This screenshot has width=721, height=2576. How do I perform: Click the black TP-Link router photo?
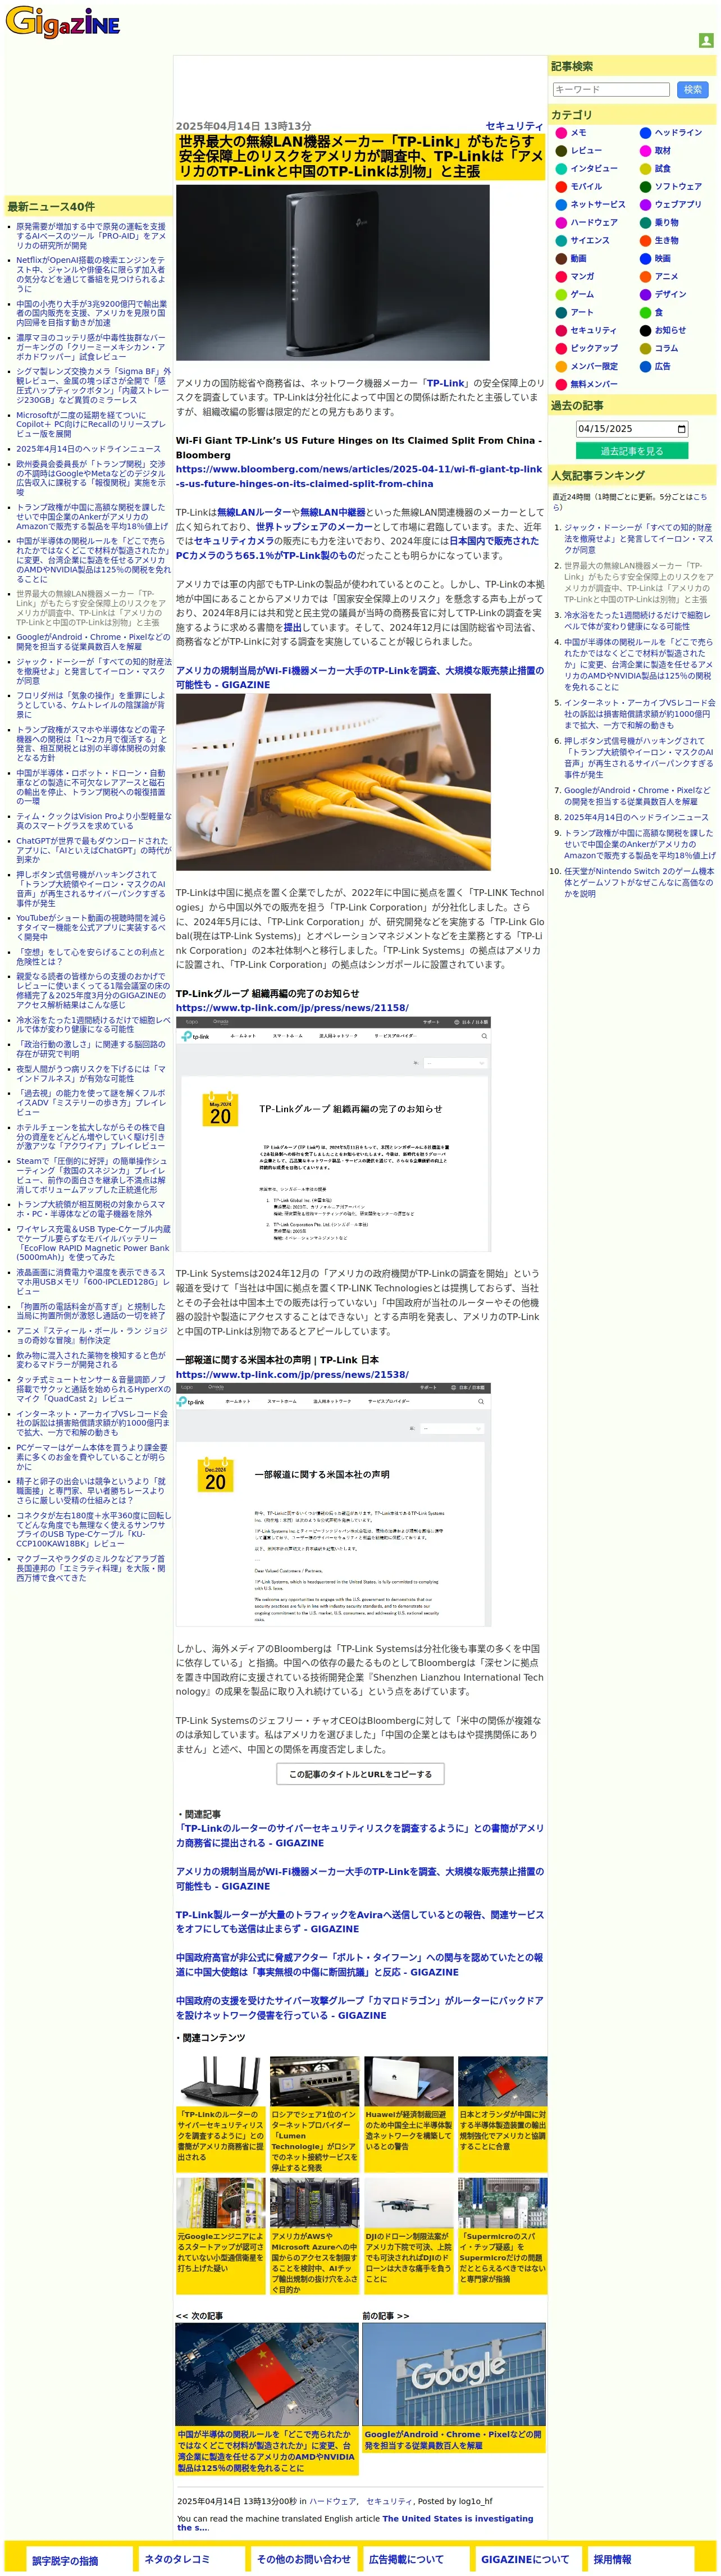point(333,273)
